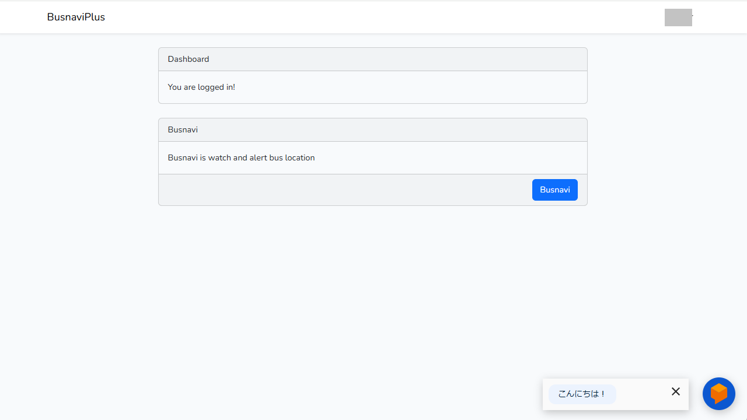
Task: Open the user account menu in navbar
Action: click(678, 17)
